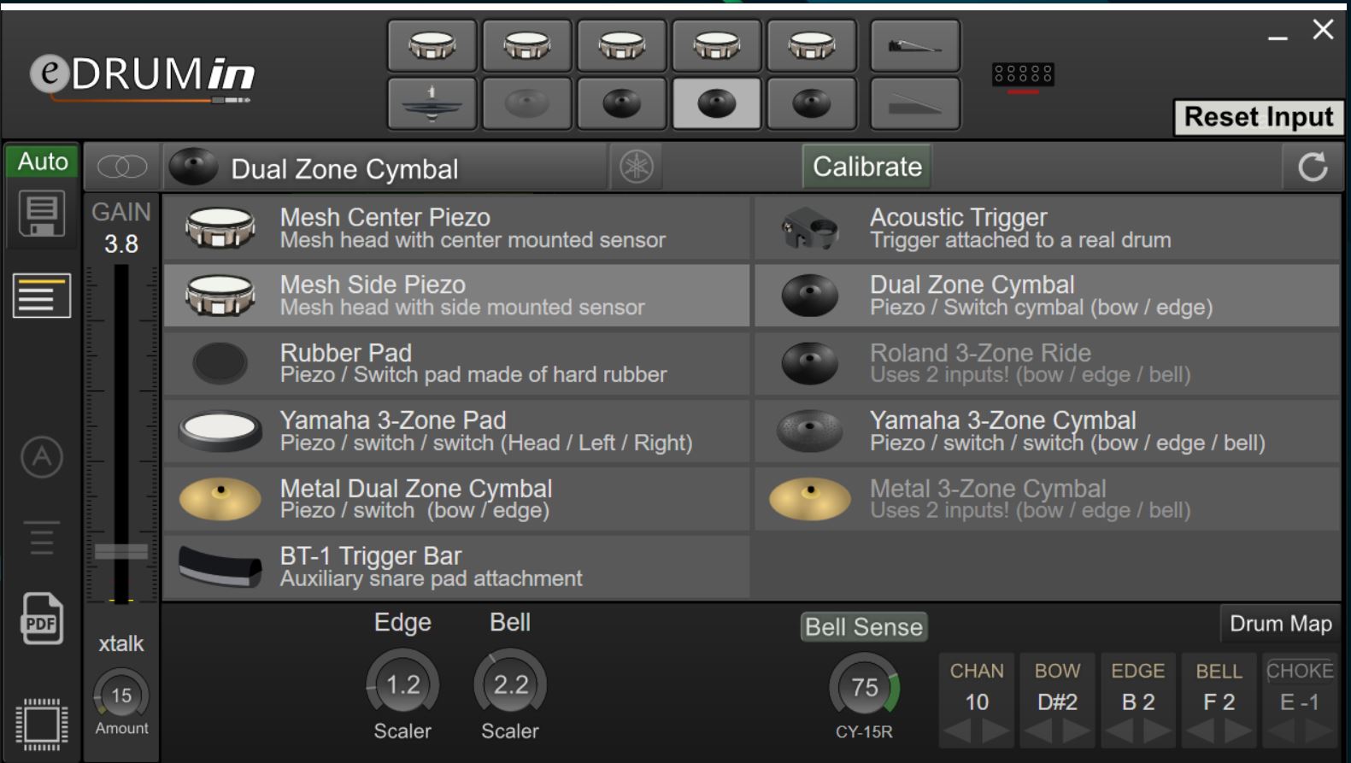This screenshot has height=763, width=1351.
Task: Choose Metal Dual Zone Cymbal type
Action: pyautogui.click(x=456, y=499)
